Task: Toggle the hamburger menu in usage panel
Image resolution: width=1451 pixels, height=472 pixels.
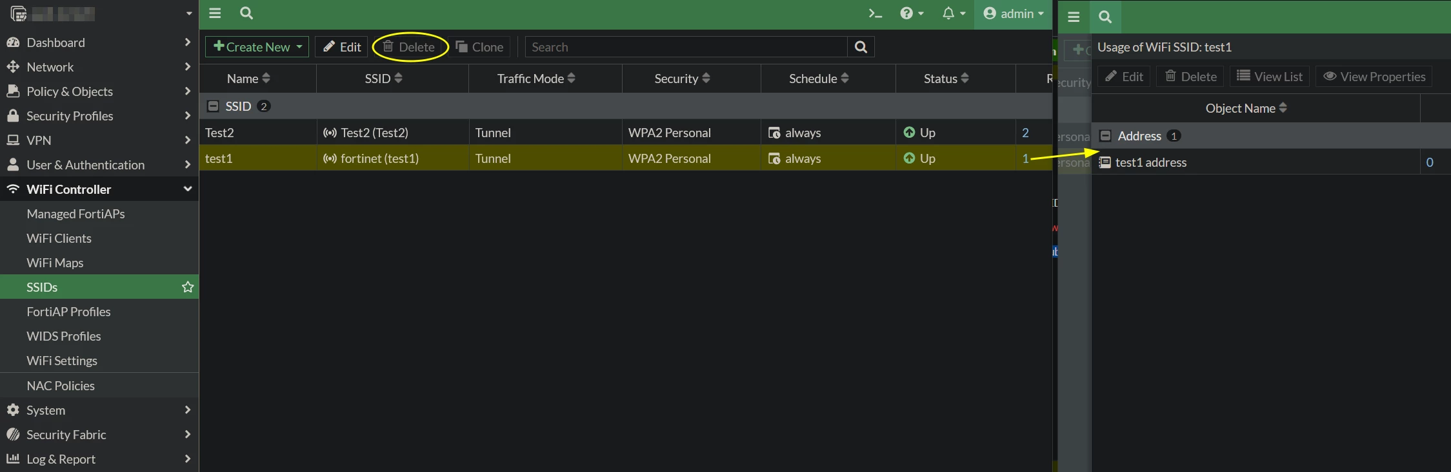Action: 1074,17
